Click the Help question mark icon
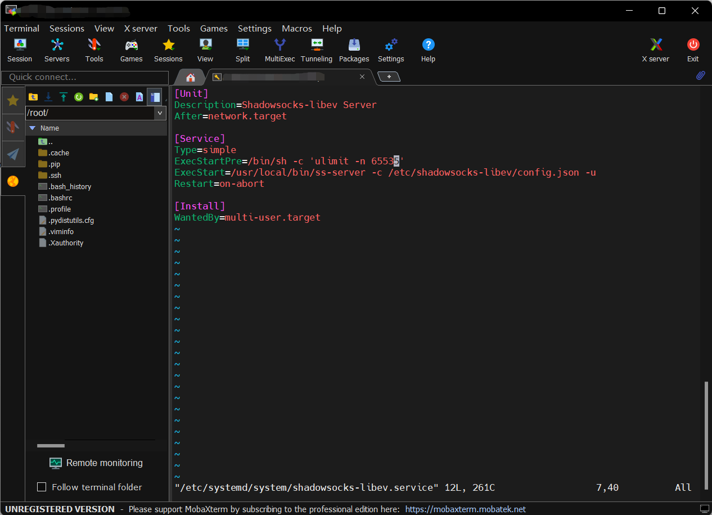 pyautogui.click(x=428, y=50)
